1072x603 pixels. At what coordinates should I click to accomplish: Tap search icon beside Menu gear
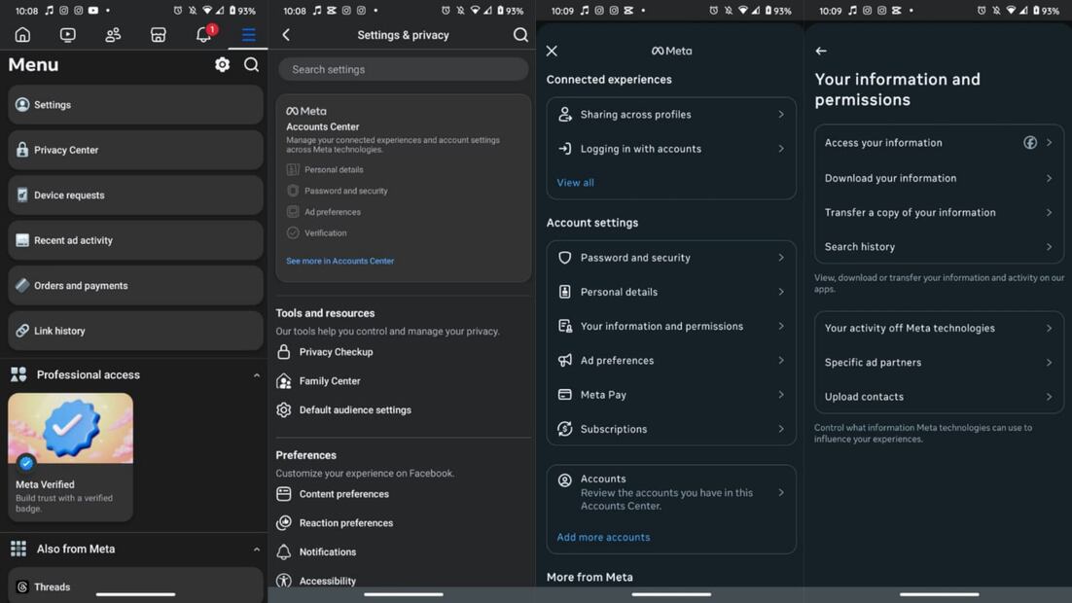point(251,65)
